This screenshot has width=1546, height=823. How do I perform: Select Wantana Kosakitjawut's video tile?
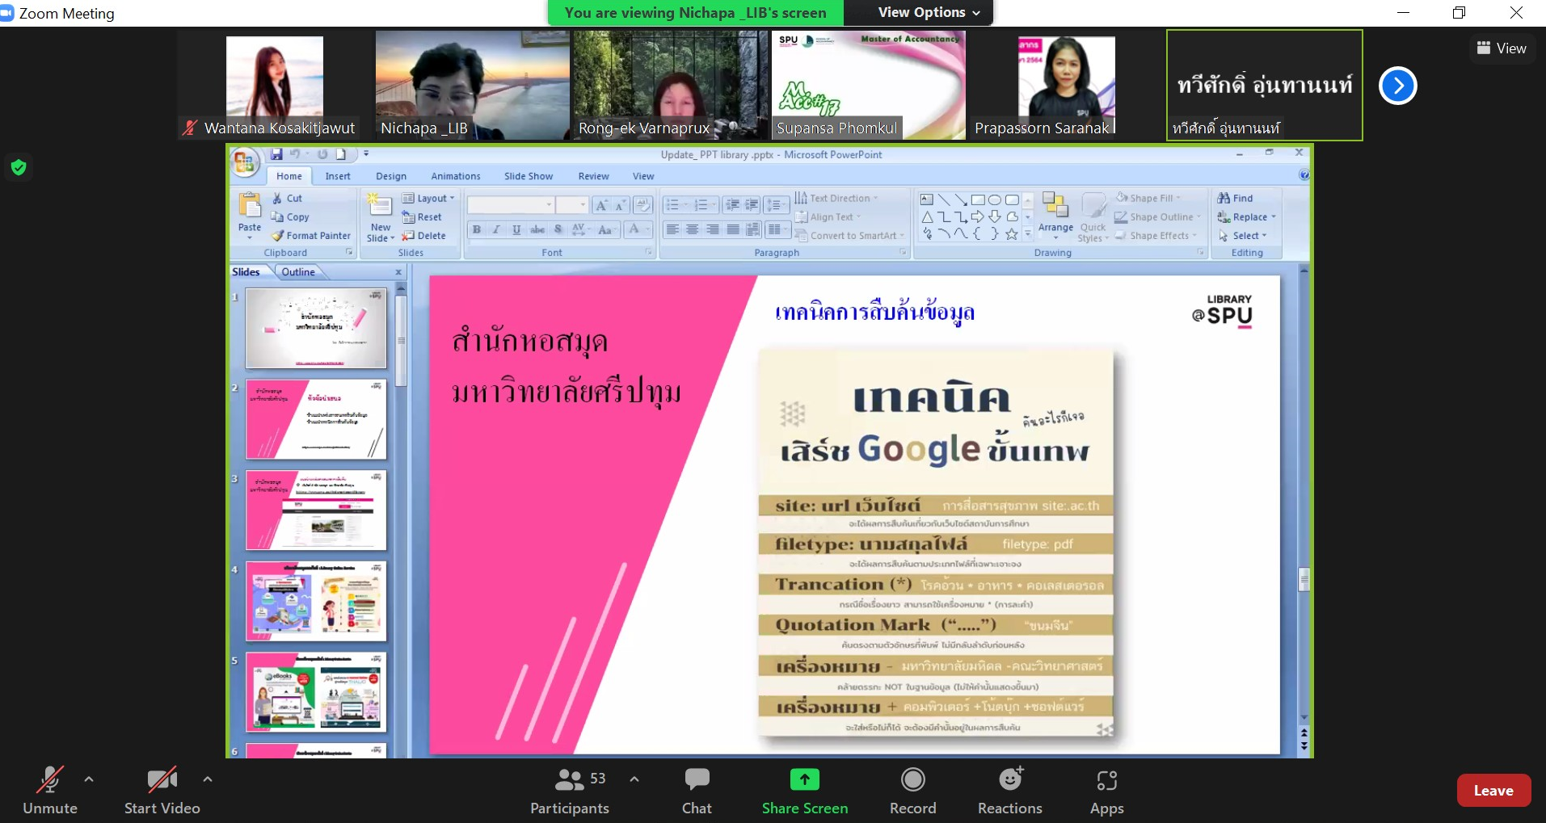point(275,86)
